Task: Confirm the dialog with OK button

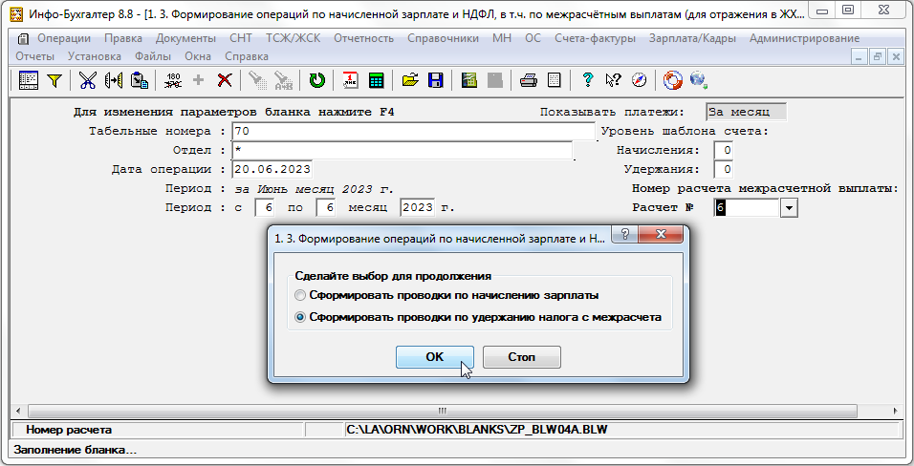Action: [435, 357]
